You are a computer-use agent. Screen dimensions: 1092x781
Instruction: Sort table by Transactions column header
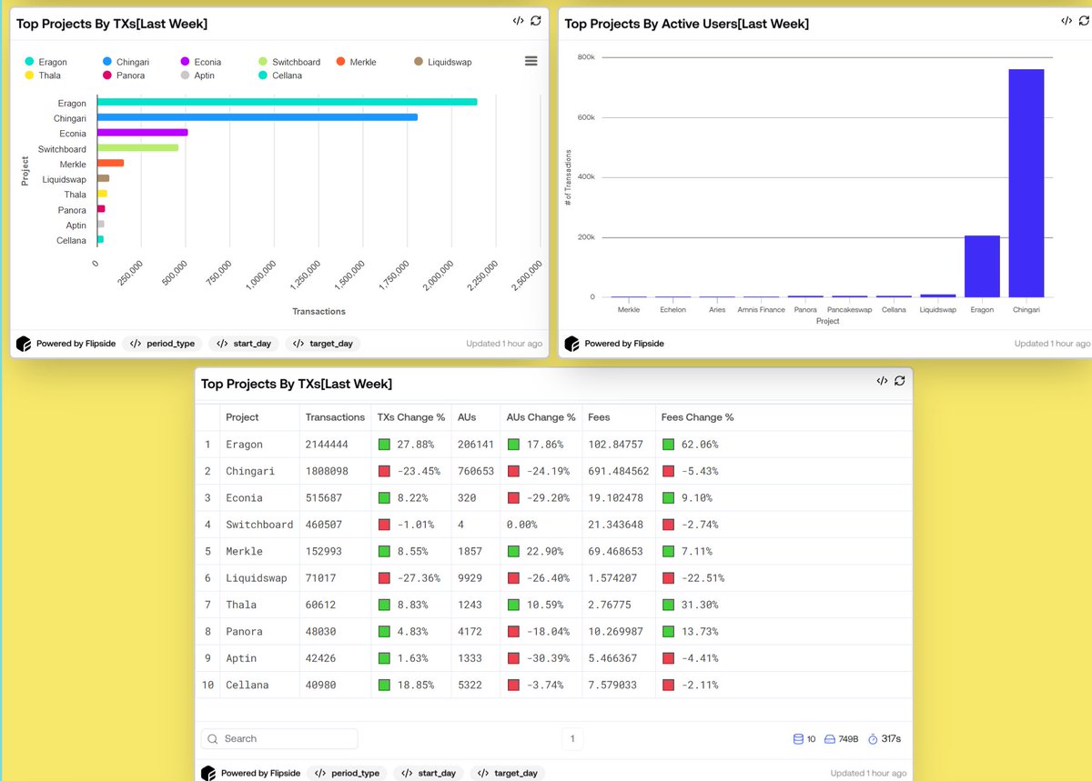pos(335,417)
